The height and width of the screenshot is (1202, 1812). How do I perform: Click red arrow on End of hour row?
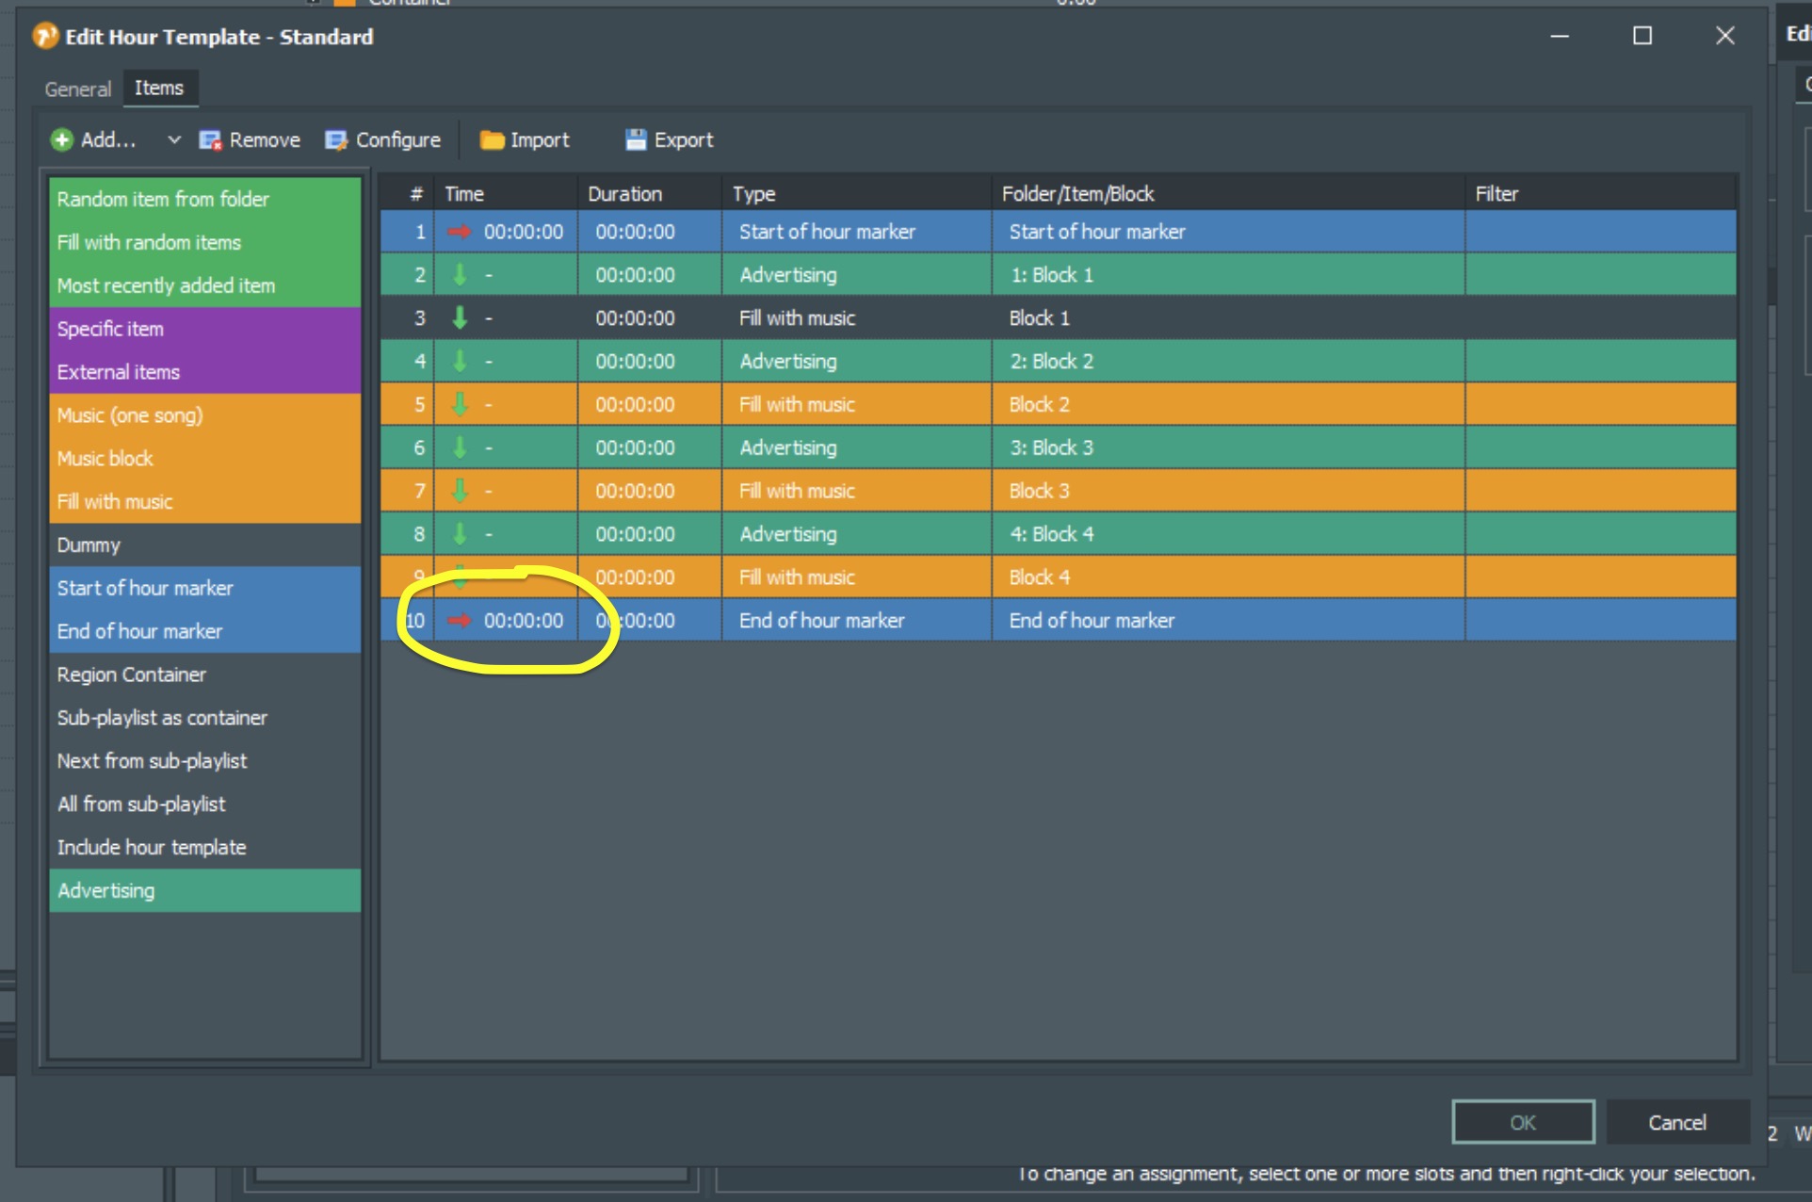click(460, 621)
